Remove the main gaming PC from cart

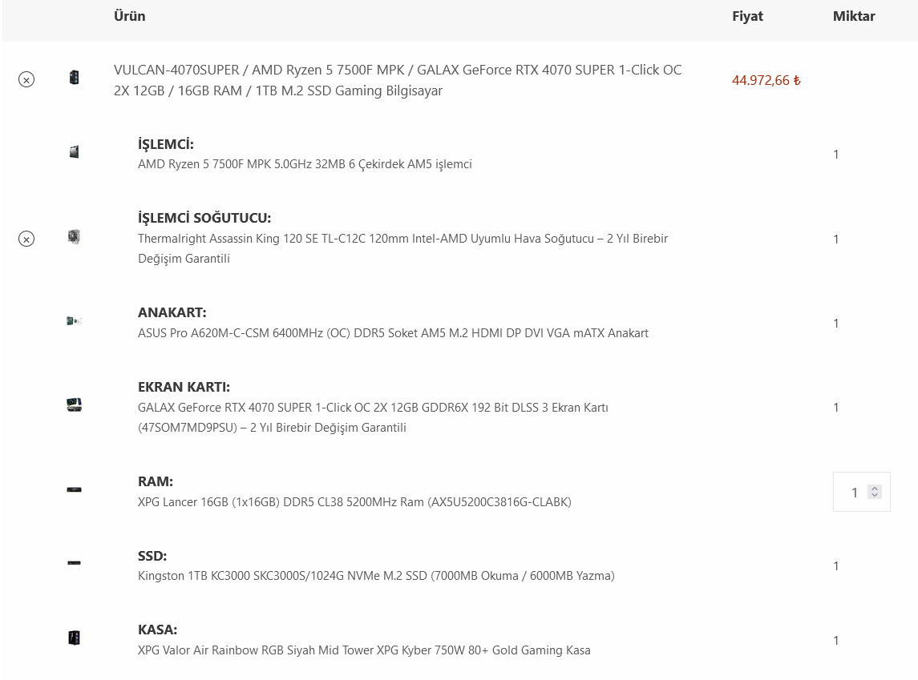click(x=28, y=80)
